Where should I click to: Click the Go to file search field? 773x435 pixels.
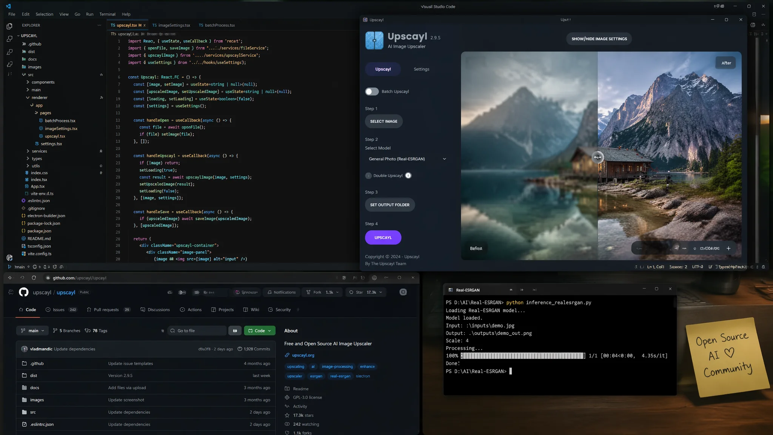pyautogui.click(x=197, y=331)
